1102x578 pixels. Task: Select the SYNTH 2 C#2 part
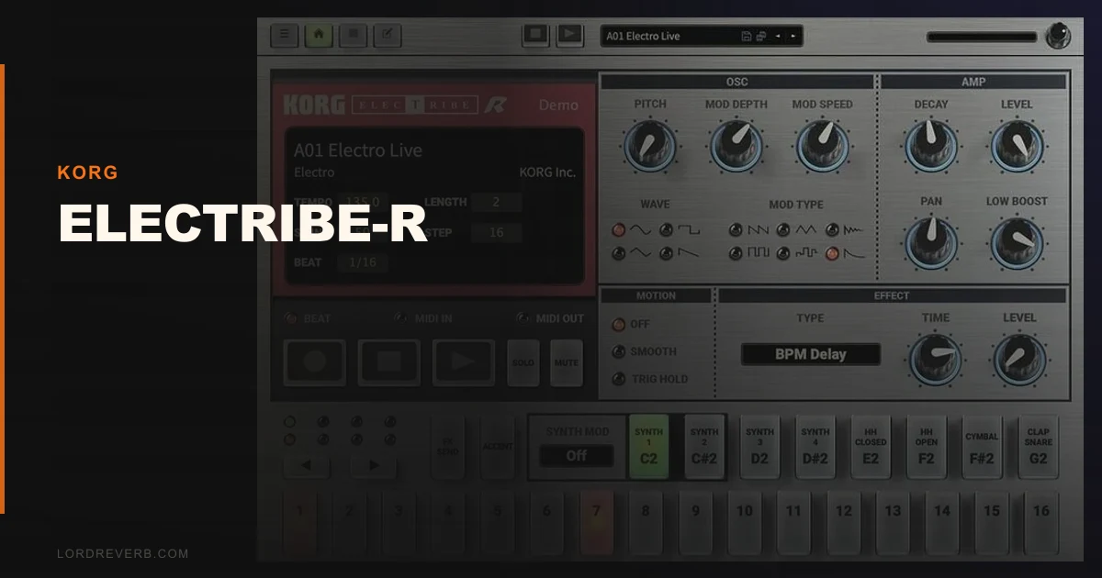704,446
